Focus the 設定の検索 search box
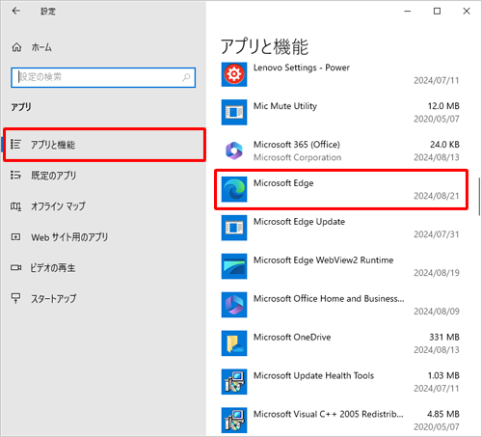The width and height of the screenshot is (482, 437). pyautogui.click(x=103, y=77)
